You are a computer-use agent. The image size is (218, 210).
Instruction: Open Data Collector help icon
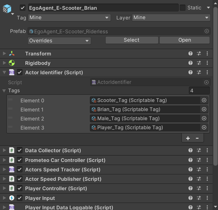[x=190, y=150]
